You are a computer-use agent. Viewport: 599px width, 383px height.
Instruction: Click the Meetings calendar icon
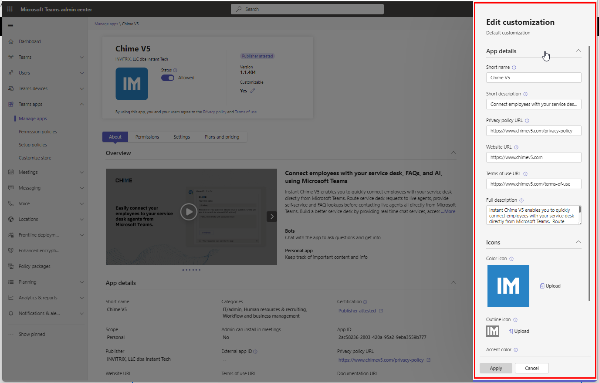(11, 172)
